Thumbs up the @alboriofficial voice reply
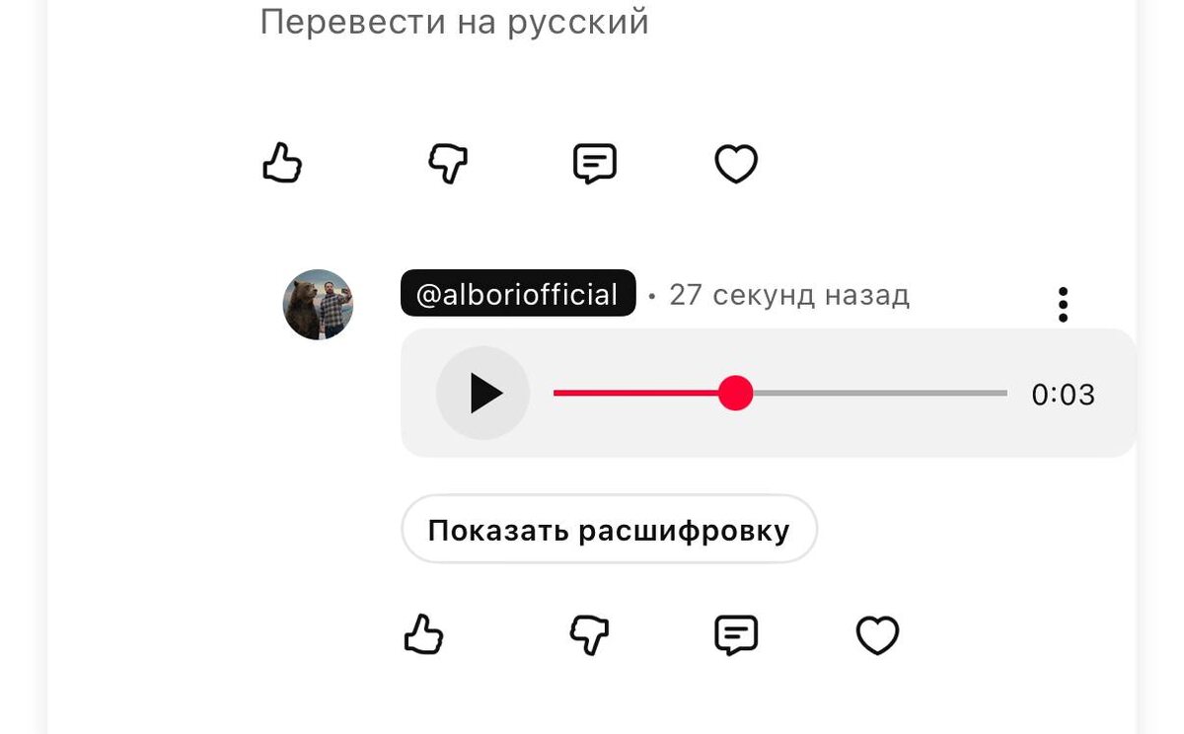 [x=424, y=634]
